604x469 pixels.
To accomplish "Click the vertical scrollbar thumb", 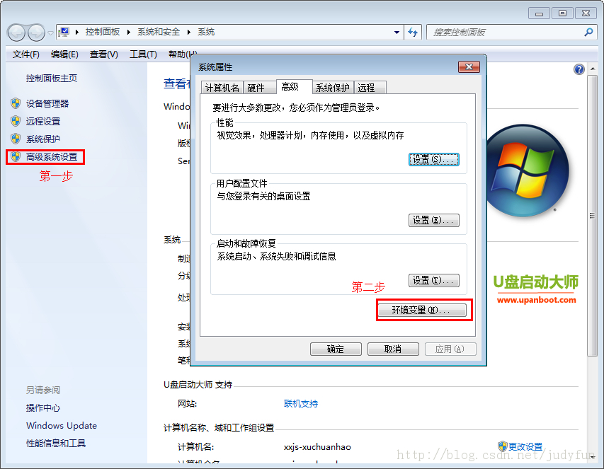I will pyautogui.click(x=592, y=216).
